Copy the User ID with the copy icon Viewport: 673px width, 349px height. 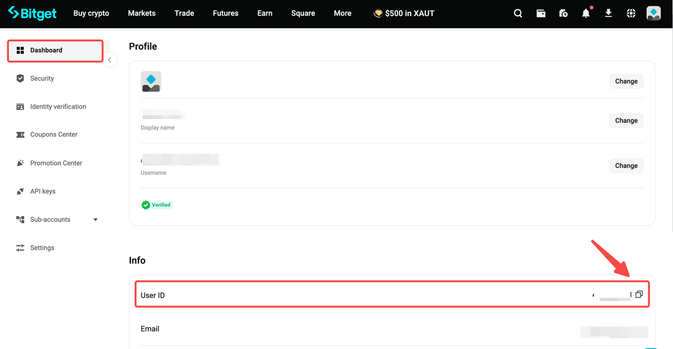pyautogui.click(x=639, y=294)
